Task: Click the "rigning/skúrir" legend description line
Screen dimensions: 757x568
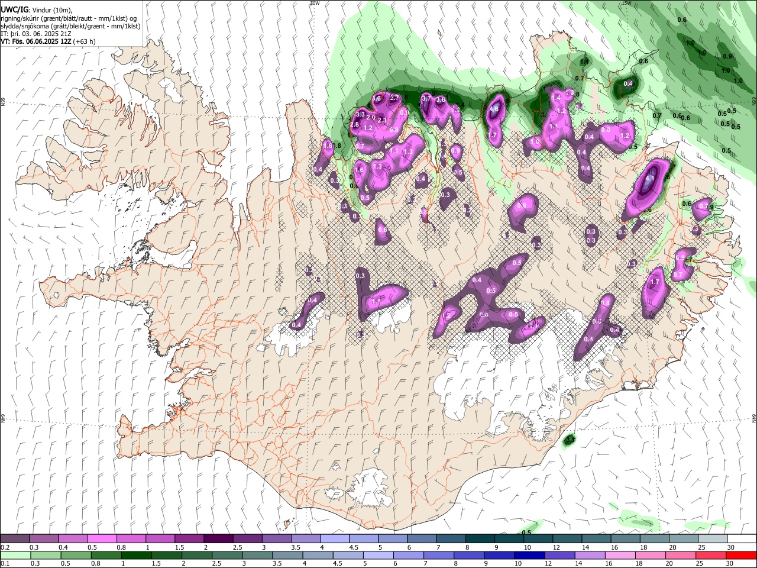Action: (69, 18)
